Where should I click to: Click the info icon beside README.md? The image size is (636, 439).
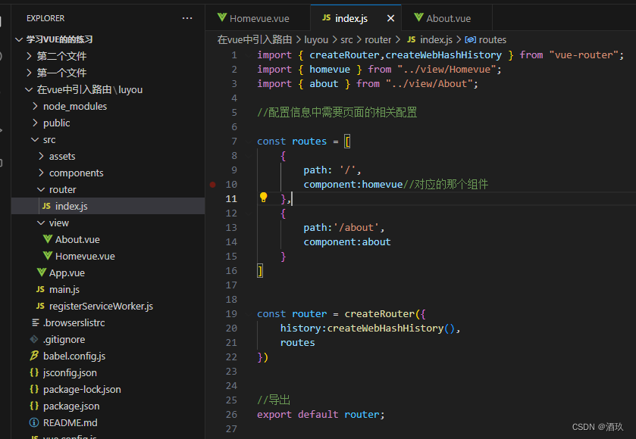point(34,422)
